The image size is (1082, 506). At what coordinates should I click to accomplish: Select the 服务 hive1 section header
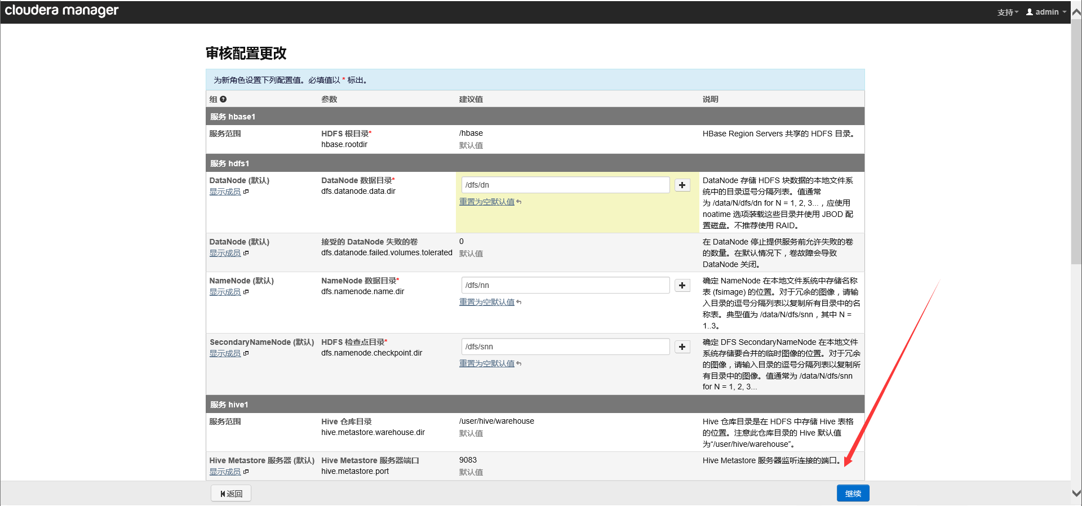coord(535,405)
